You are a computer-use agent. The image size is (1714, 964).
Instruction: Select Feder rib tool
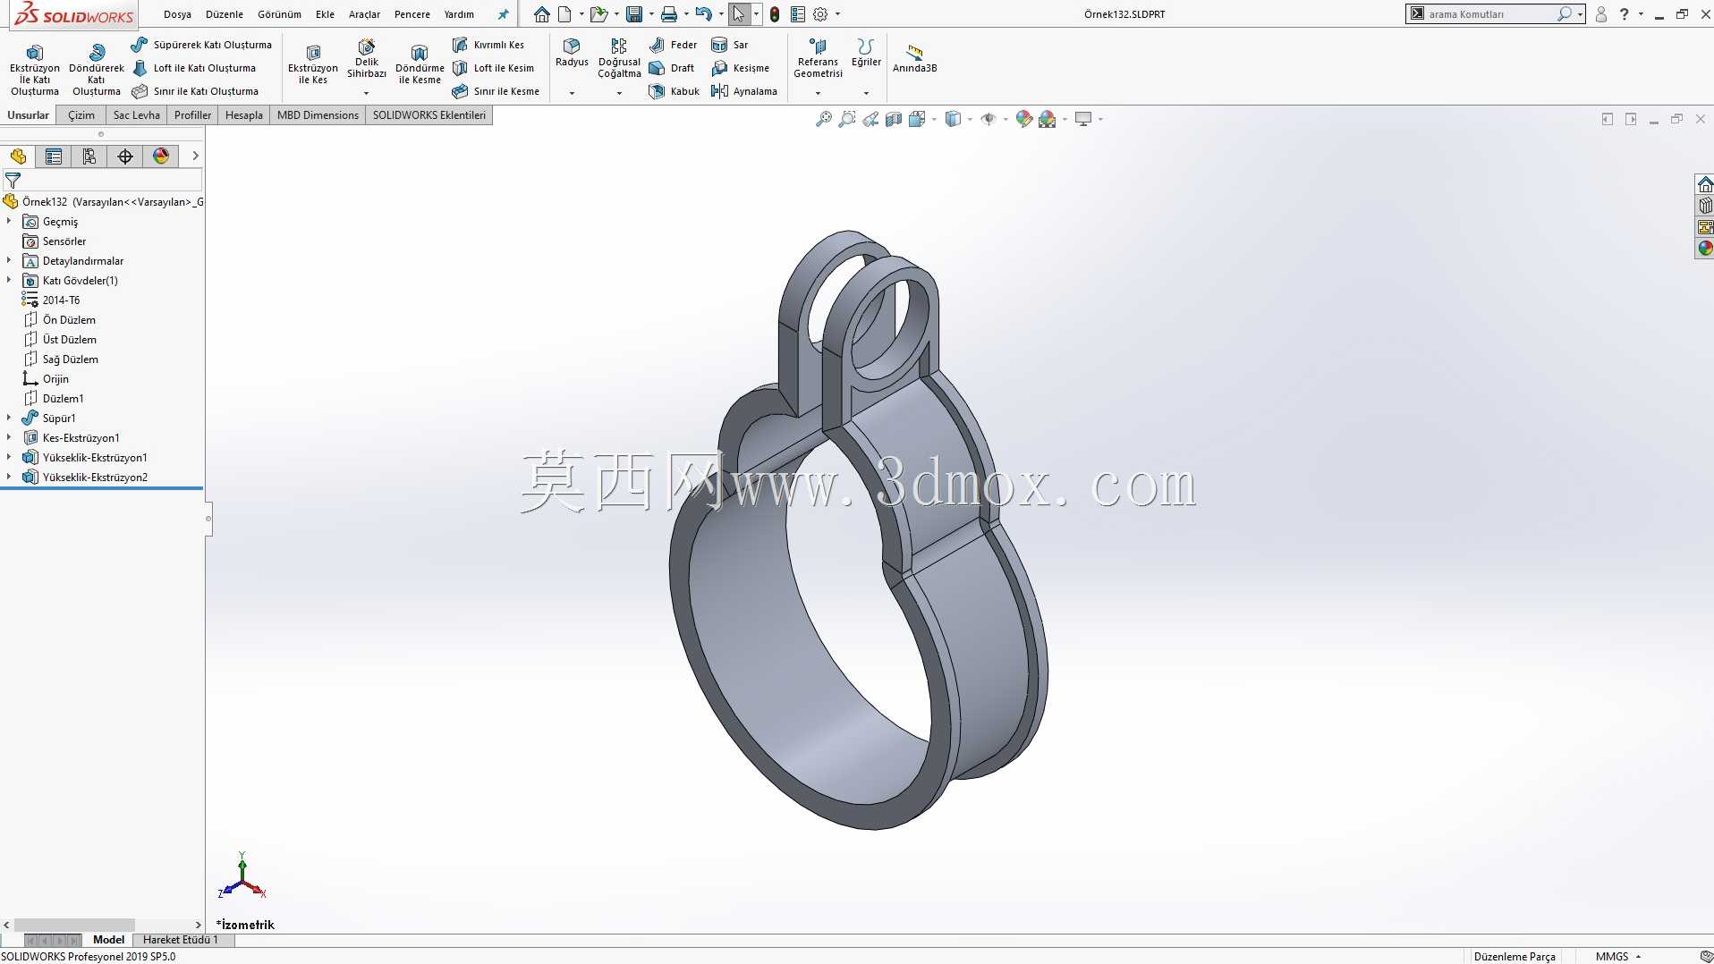(674, 45)
